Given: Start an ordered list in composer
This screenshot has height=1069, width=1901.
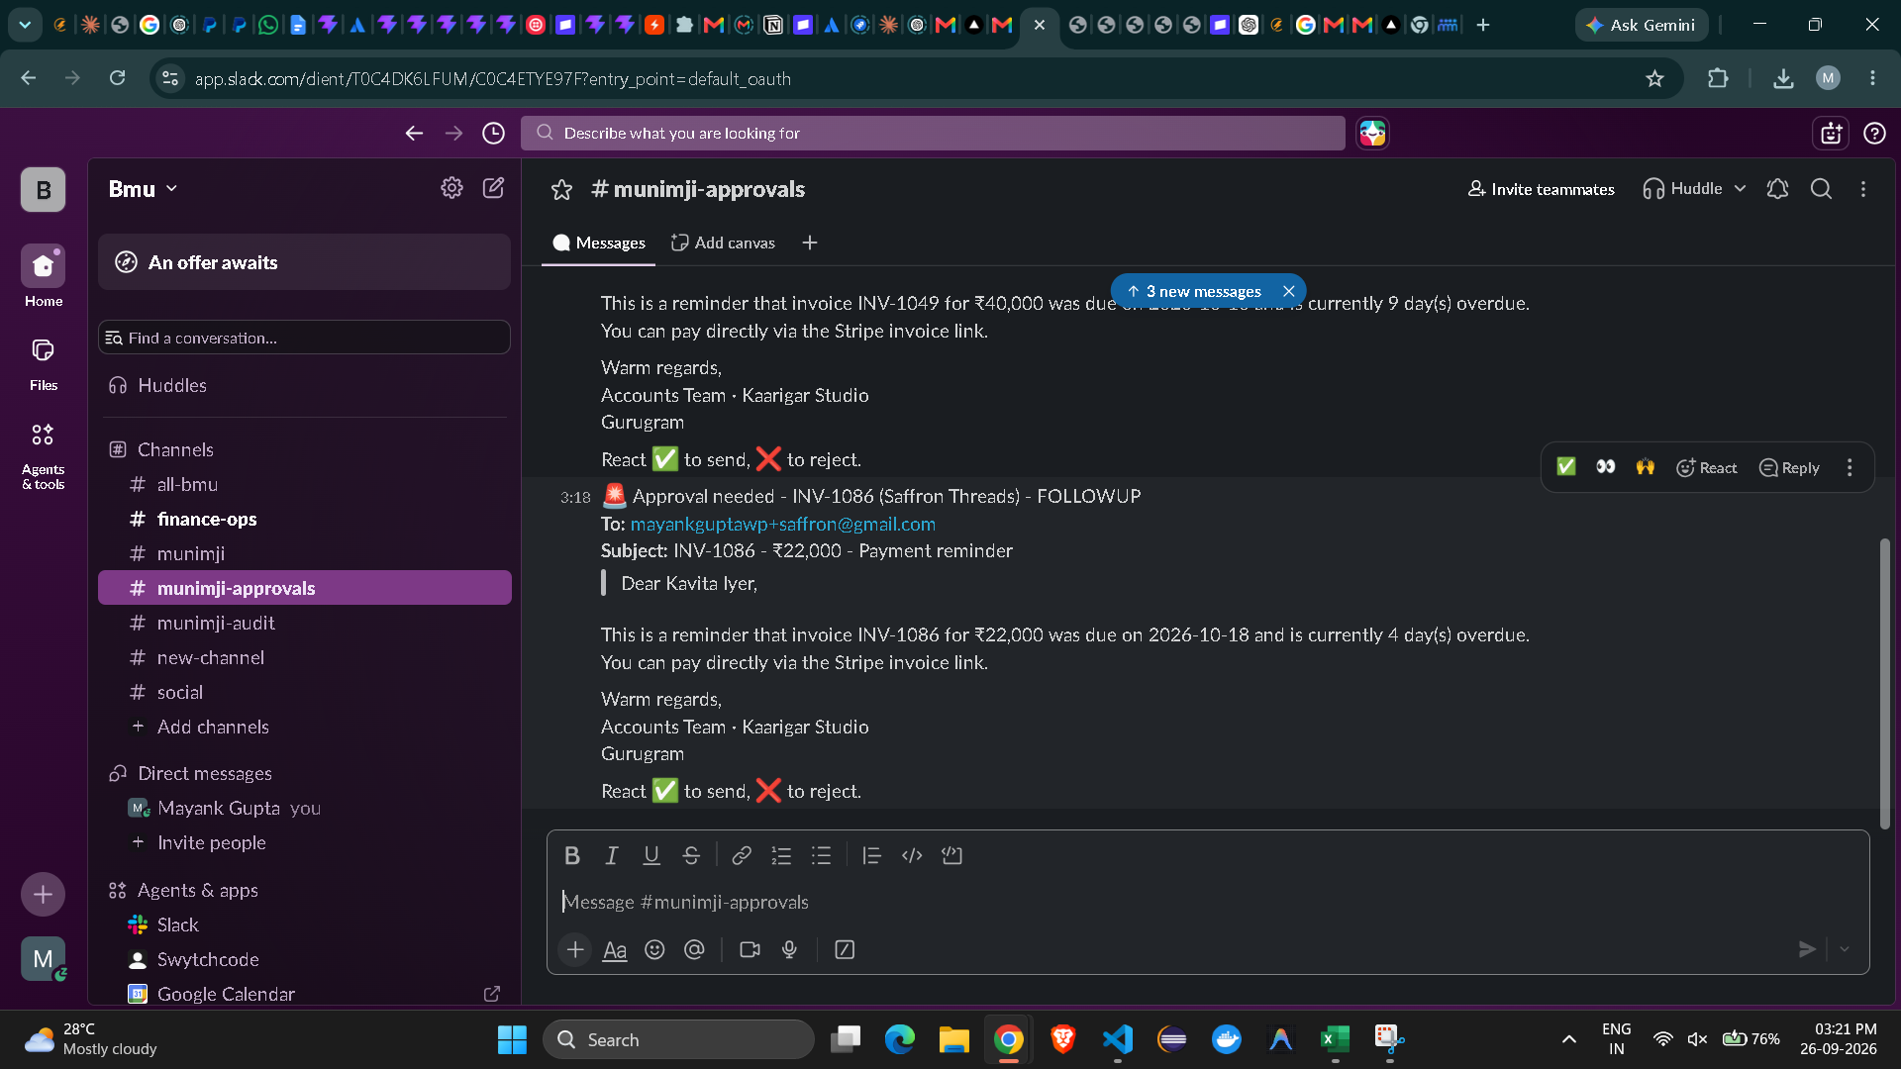Looking at the screenshot, I should [781, 855].
